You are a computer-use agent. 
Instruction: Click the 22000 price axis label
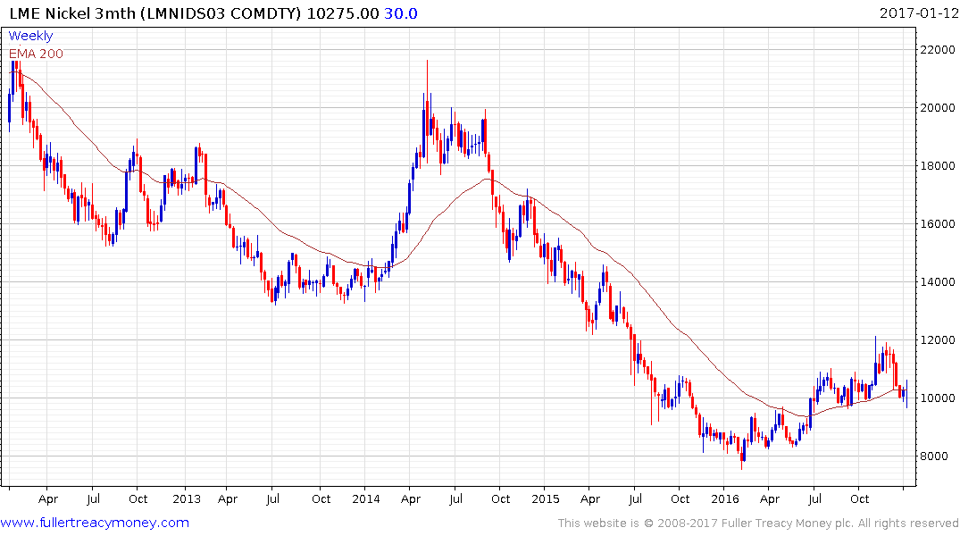[x=938, y=50]
